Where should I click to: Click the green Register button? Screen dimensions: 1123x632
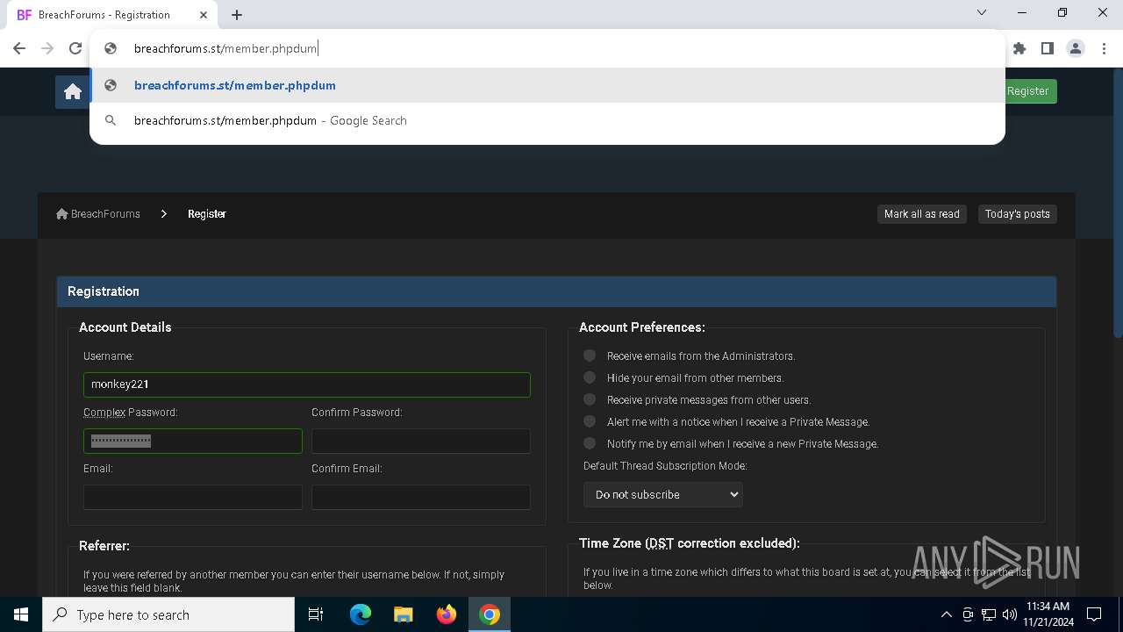point(1027,91)
